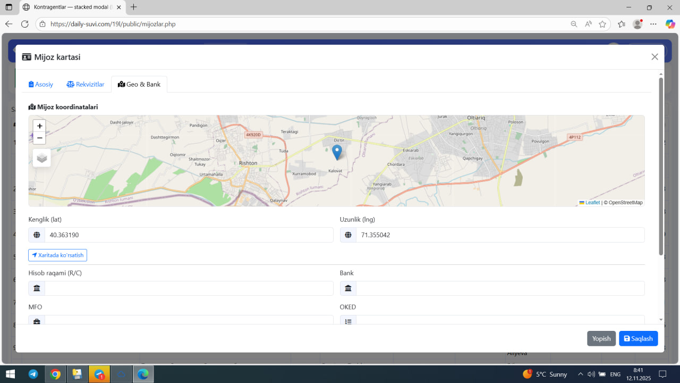Open the map layers control
The width and height of the screenshot is (680, 383).
(x=42, y=158)
